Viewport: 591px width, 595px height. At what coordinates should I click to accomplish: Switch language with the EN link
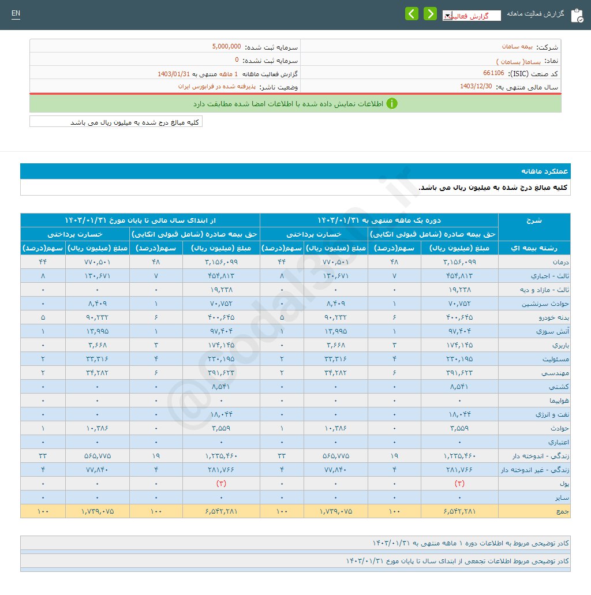16,13
